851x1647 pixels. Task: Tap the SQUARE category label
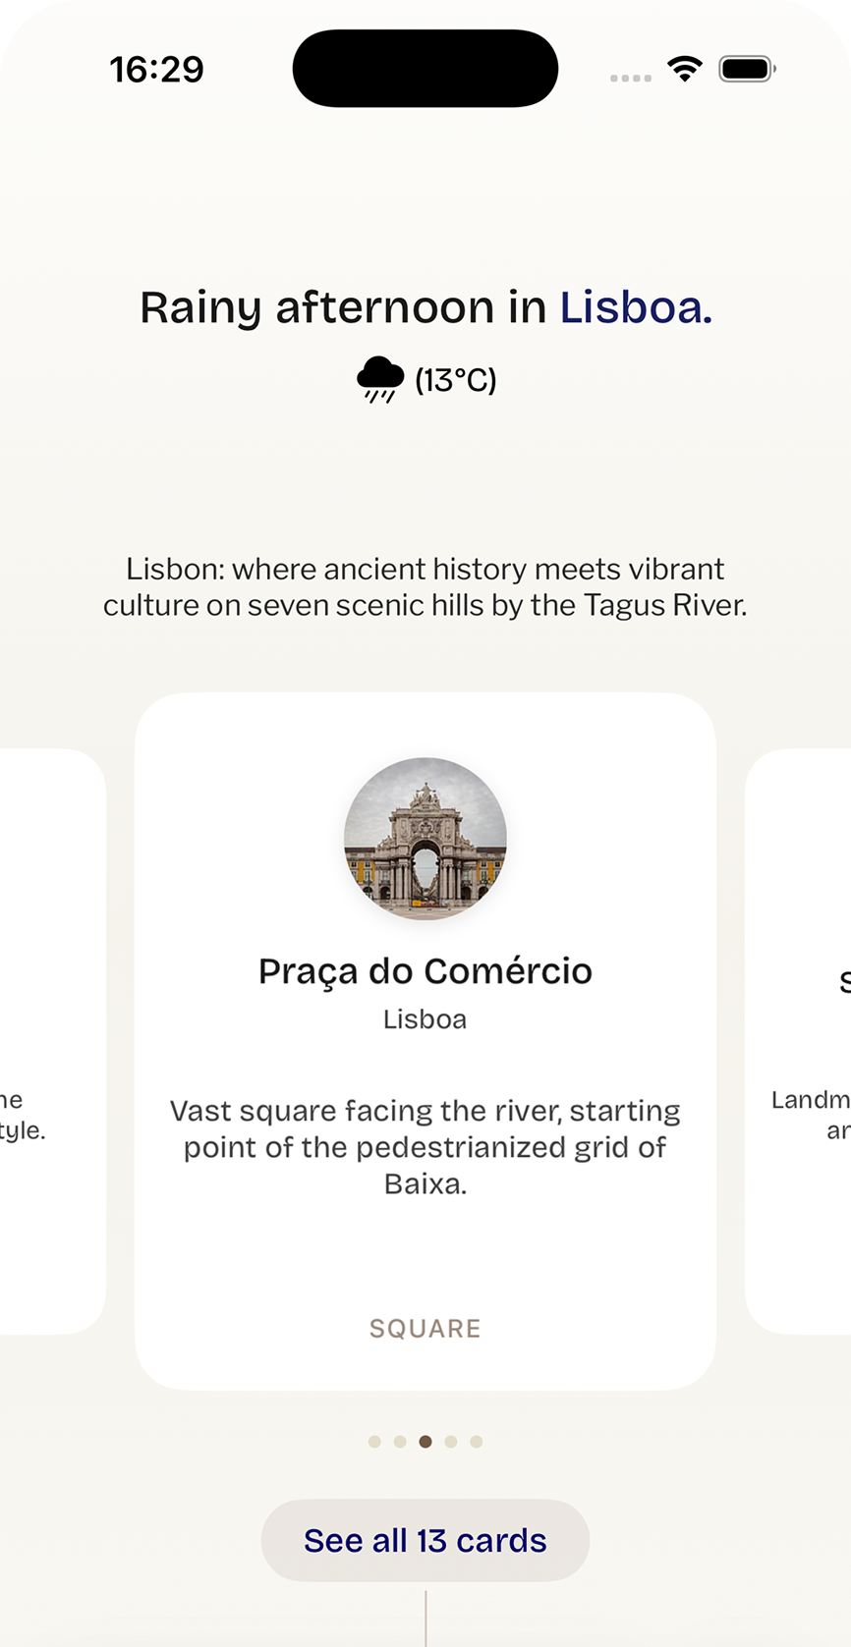(425, 1329)
